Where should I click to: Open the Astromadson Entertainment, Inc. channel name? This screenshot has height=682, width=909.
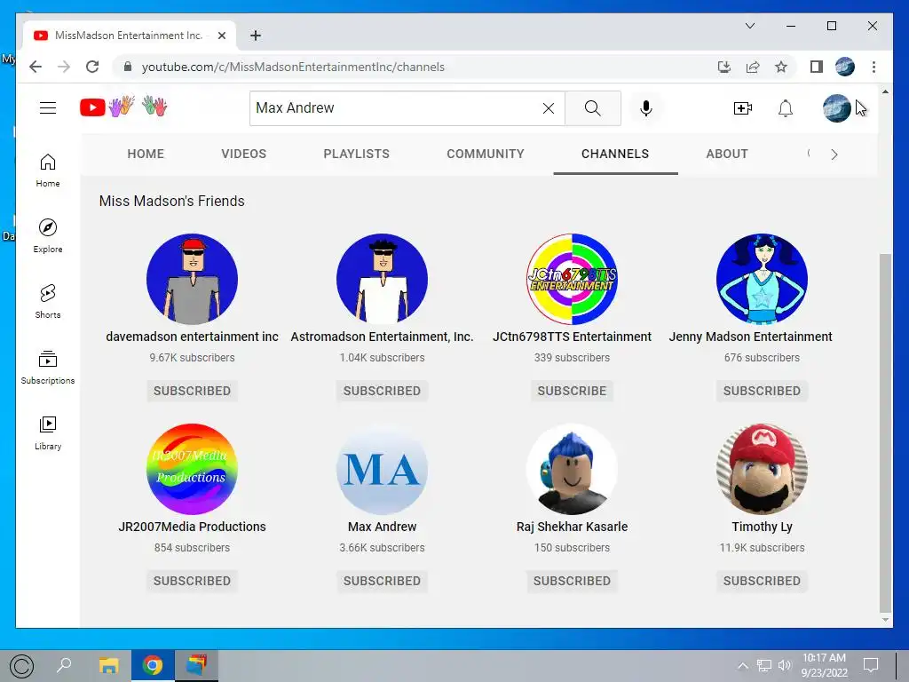click(382, 337)
